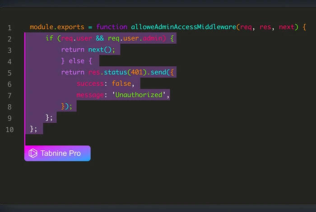
Task: Click line number 2 in gutter
Action: [x=9, y=39]
